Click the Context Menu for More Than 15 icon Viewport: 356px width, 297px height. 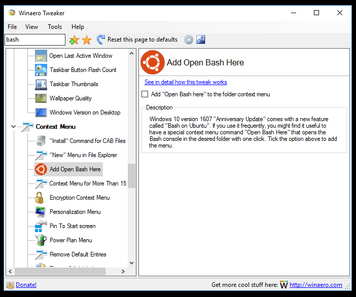(x=41, y=183)
